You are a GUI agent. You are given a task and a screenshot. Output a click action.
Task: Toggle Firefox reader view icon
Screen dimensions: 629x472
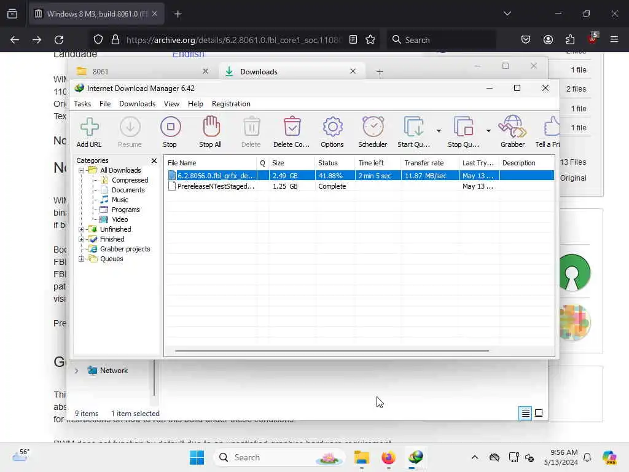(x=353, y=39)
